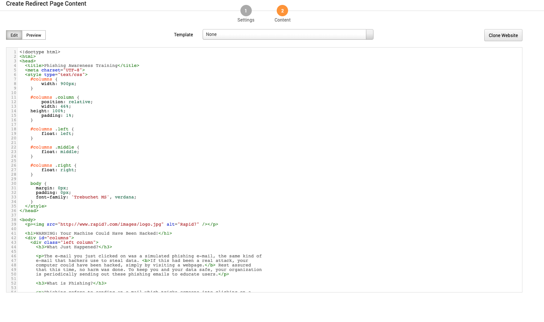Click the orange step 2 Content circle

282,11
